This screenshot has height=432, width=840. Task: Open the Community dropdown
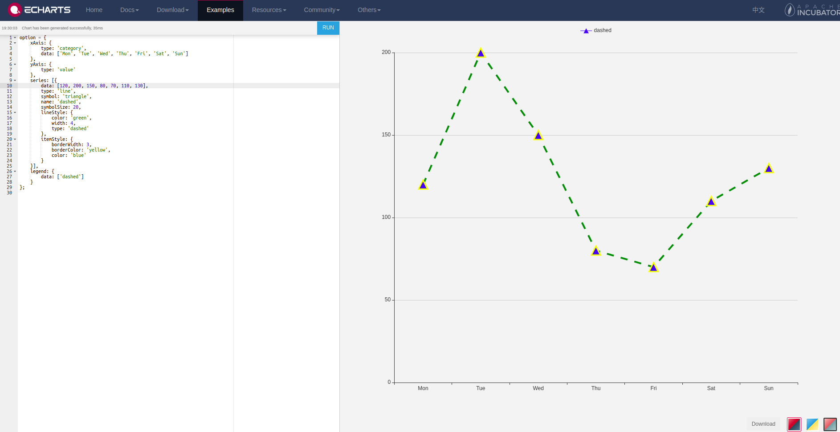[321, 9]
